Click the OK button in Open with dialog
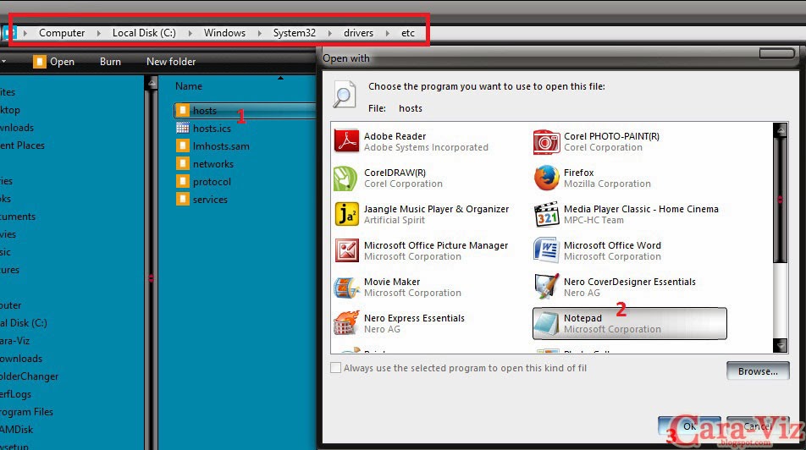This screenshot has height=450, width=806. [x=689, y=426]
